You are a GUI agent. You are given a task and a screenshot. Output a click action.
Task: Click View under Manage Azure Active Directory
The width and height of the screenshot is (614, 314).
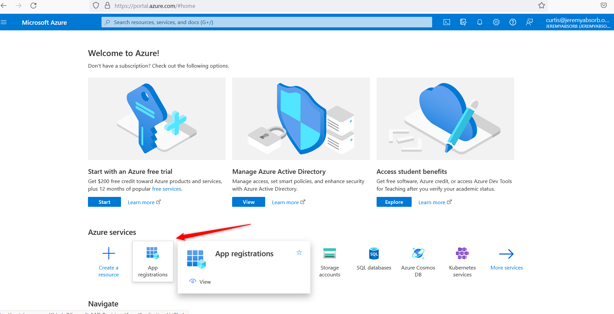click(249, 202)
